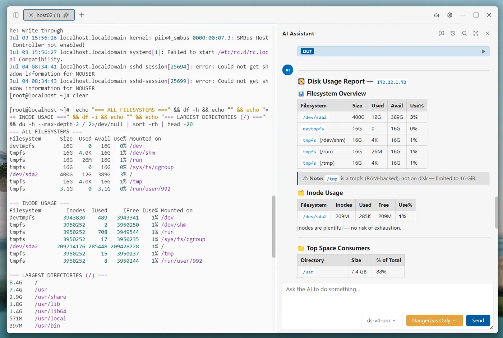Click tmpfs (/dev/shm) filesystem entry

click(323, 140)
